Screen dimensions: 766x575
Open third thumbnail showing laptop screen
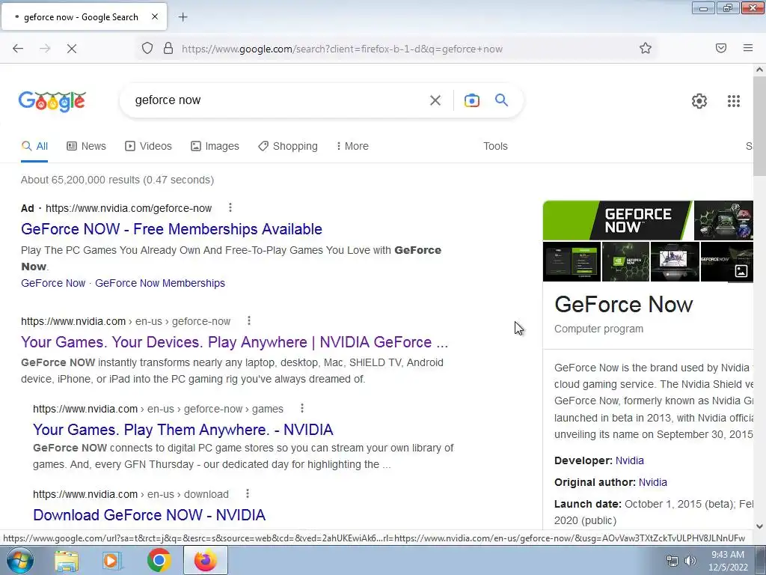point(675,261)
